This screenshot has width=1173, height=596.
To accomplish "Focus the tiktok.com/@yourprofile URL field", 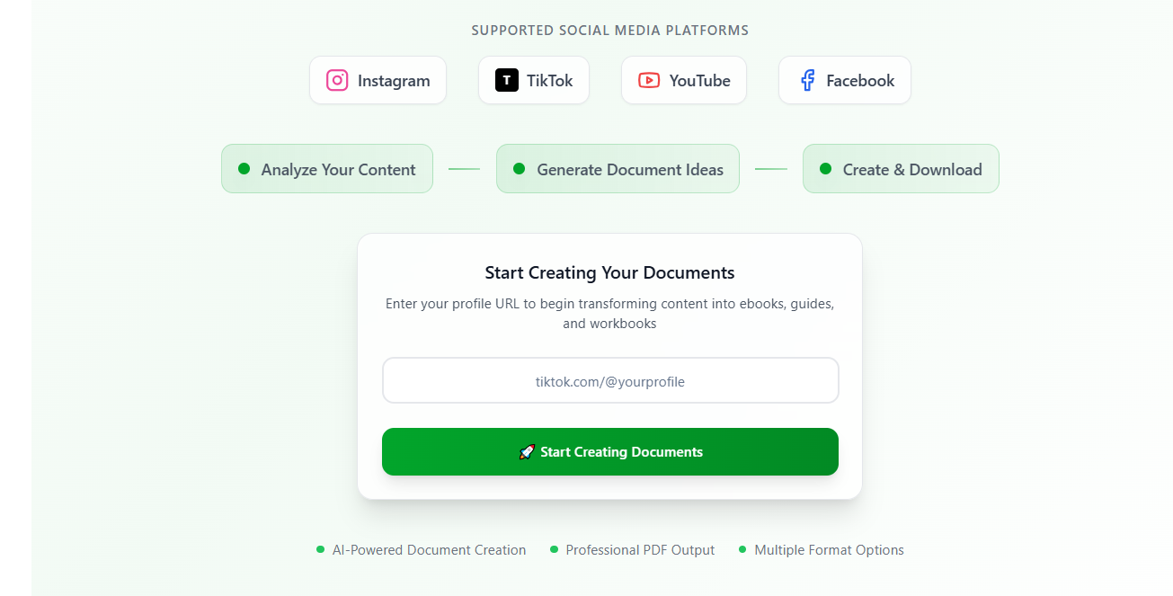I will point(610,381).
